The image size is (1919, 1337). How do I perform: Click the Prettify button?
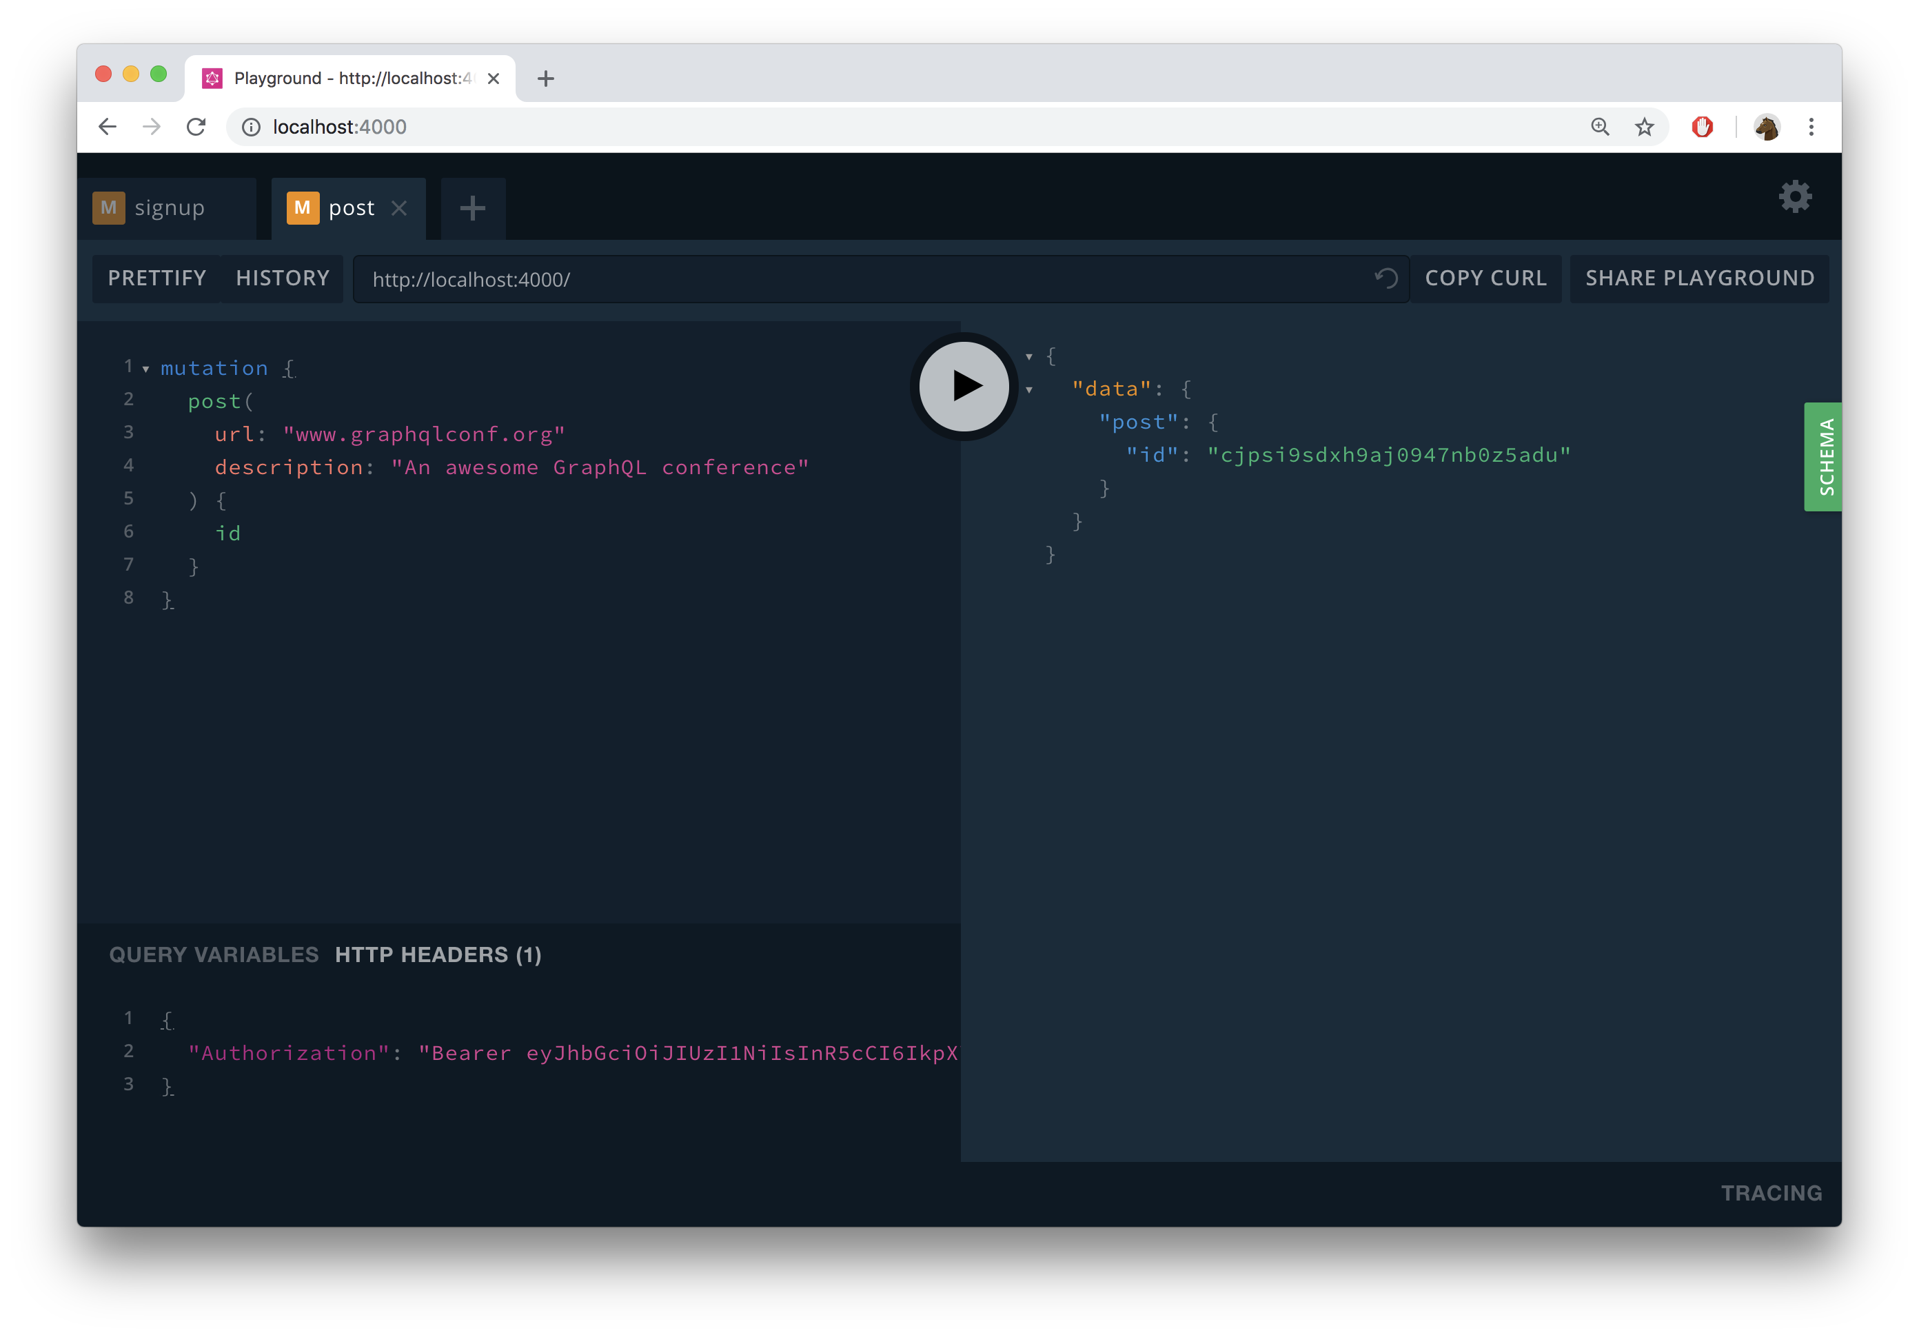[x=157, y=278]
